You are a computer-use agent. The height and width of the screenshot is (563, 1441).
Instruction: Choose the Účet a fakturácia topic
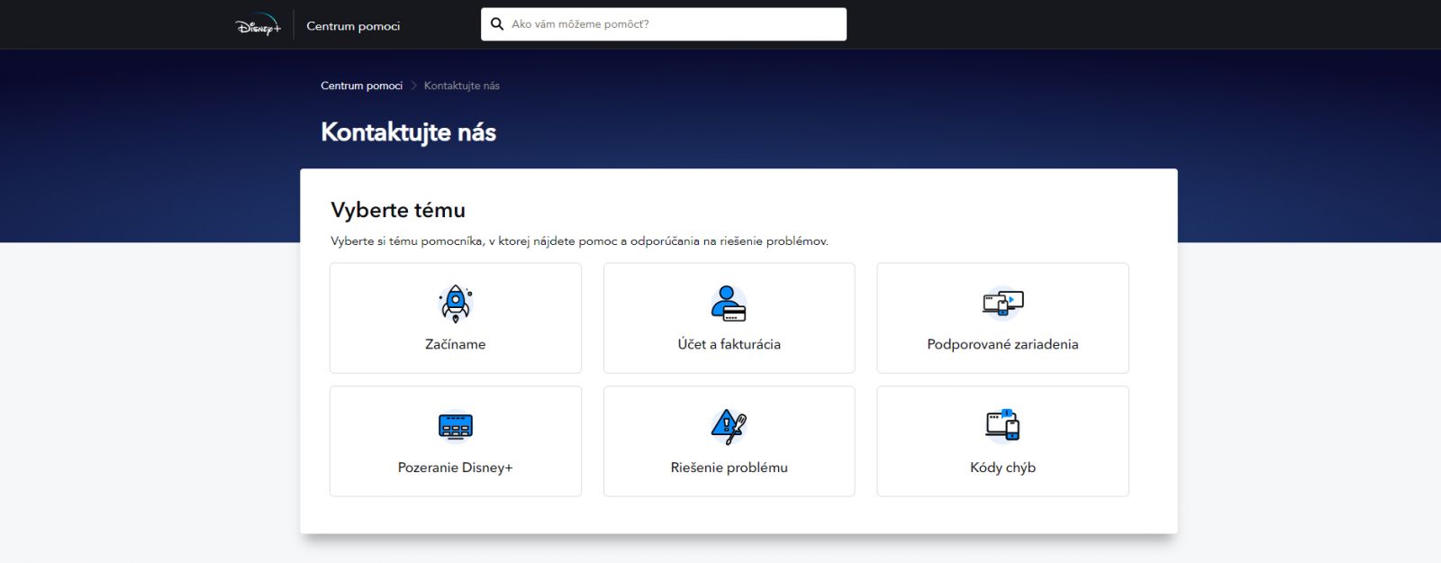(729, 344)
